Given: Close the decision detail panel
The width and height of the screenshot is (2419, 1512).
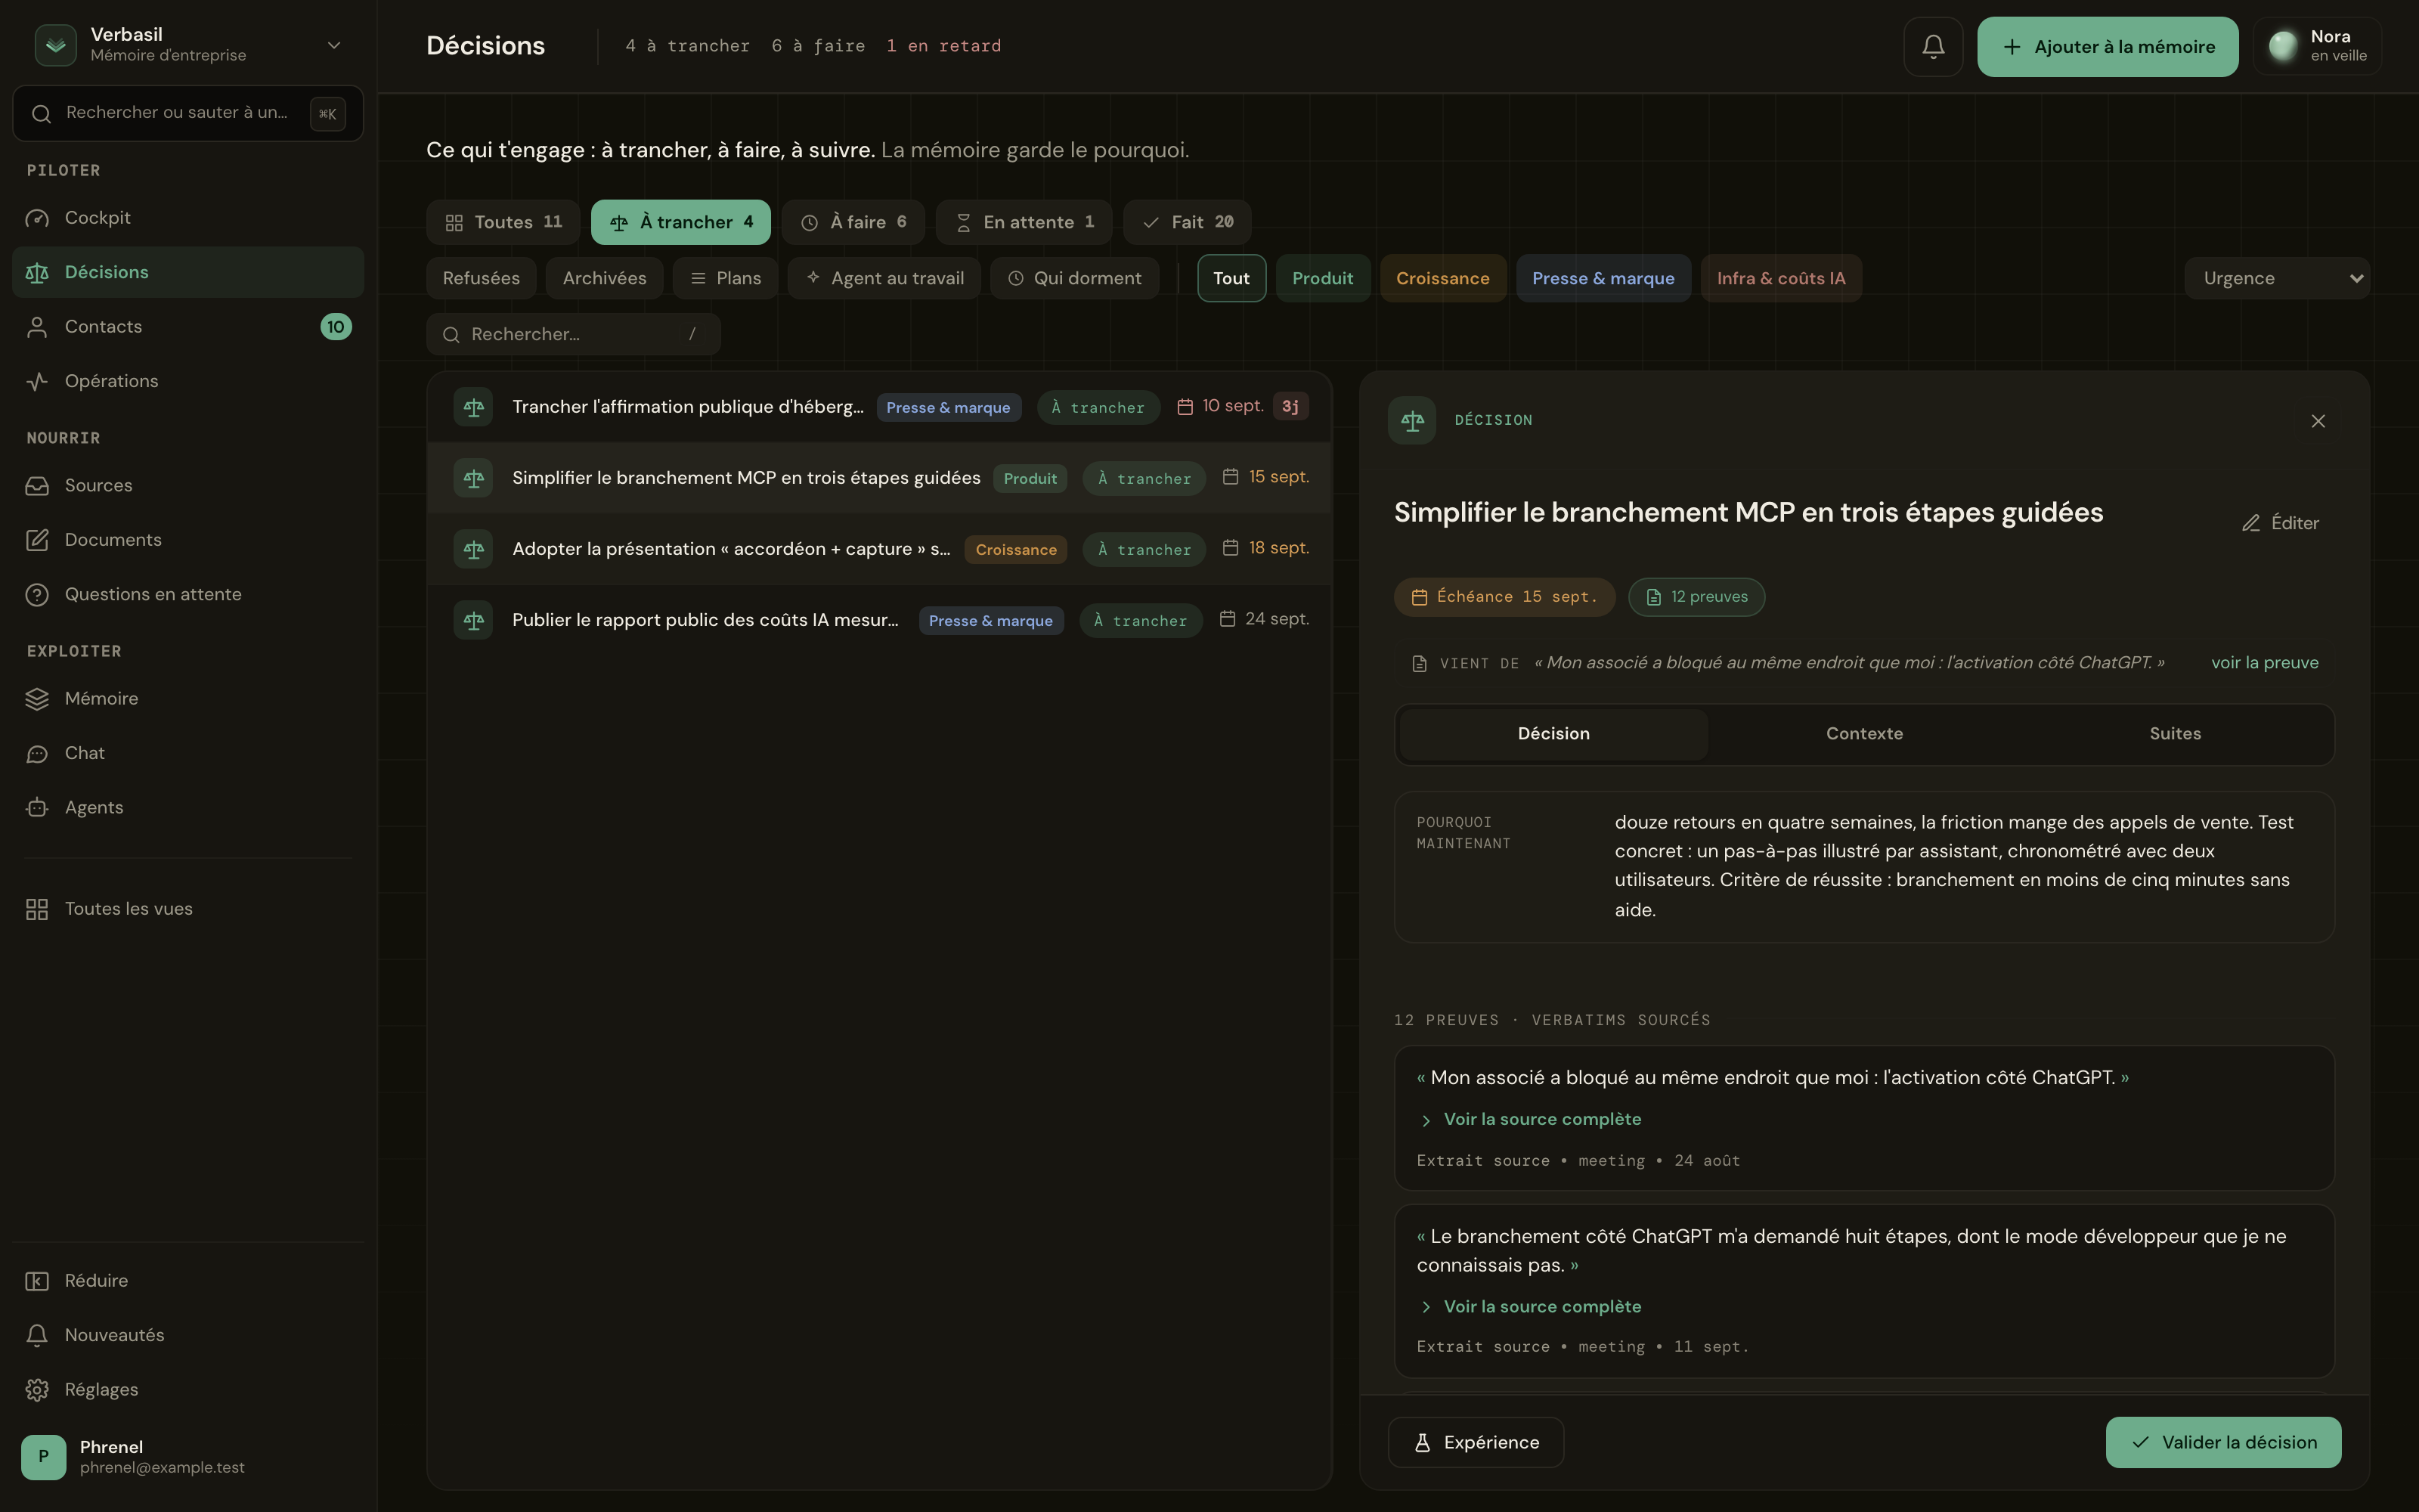Looking at the screenshot, I should point(2318,421).
